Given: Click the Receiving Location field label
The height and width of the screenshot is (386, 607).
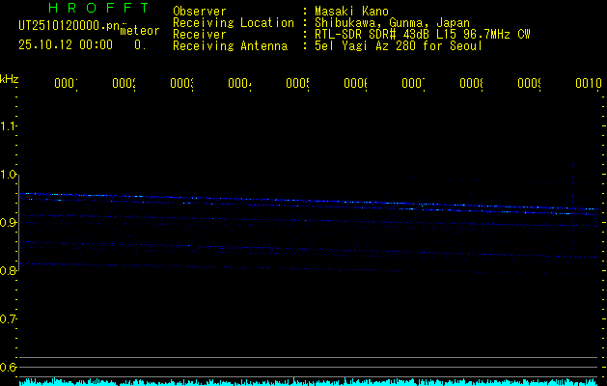Looking at the screenshot, I should pyautogui.click(x=233, y=22).
